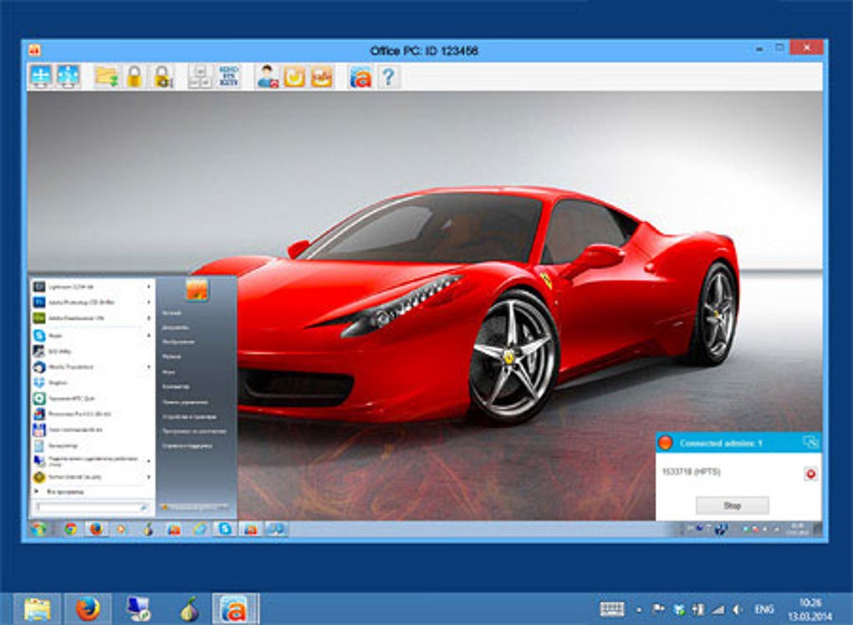Viewport: 853px width, 625px height.
Task: Click the icon right of Connected admins title
Action: [x=810, y=443]
